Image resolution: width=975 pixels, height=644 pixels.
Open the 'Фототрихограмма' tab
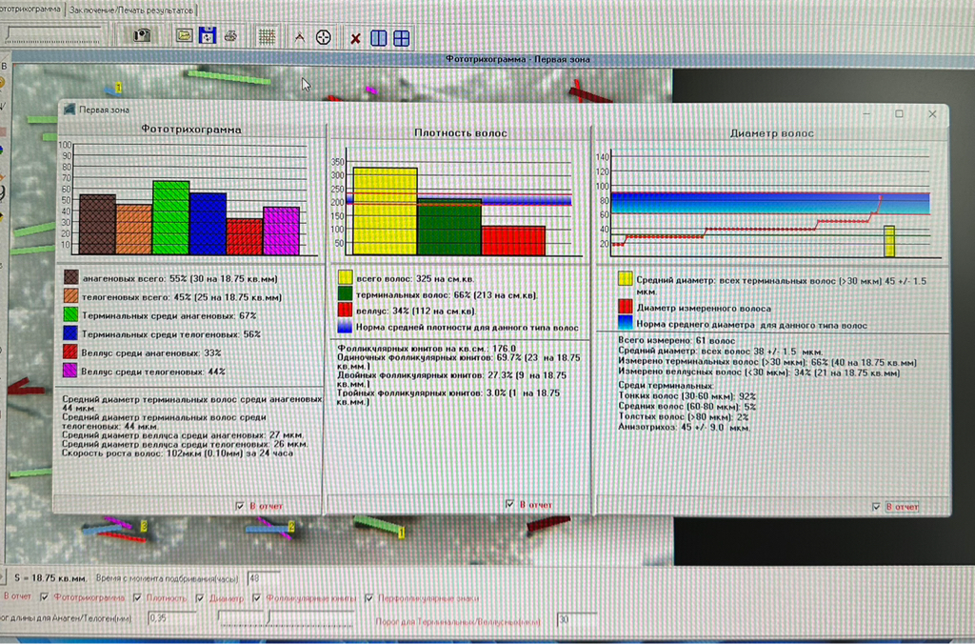30,9
